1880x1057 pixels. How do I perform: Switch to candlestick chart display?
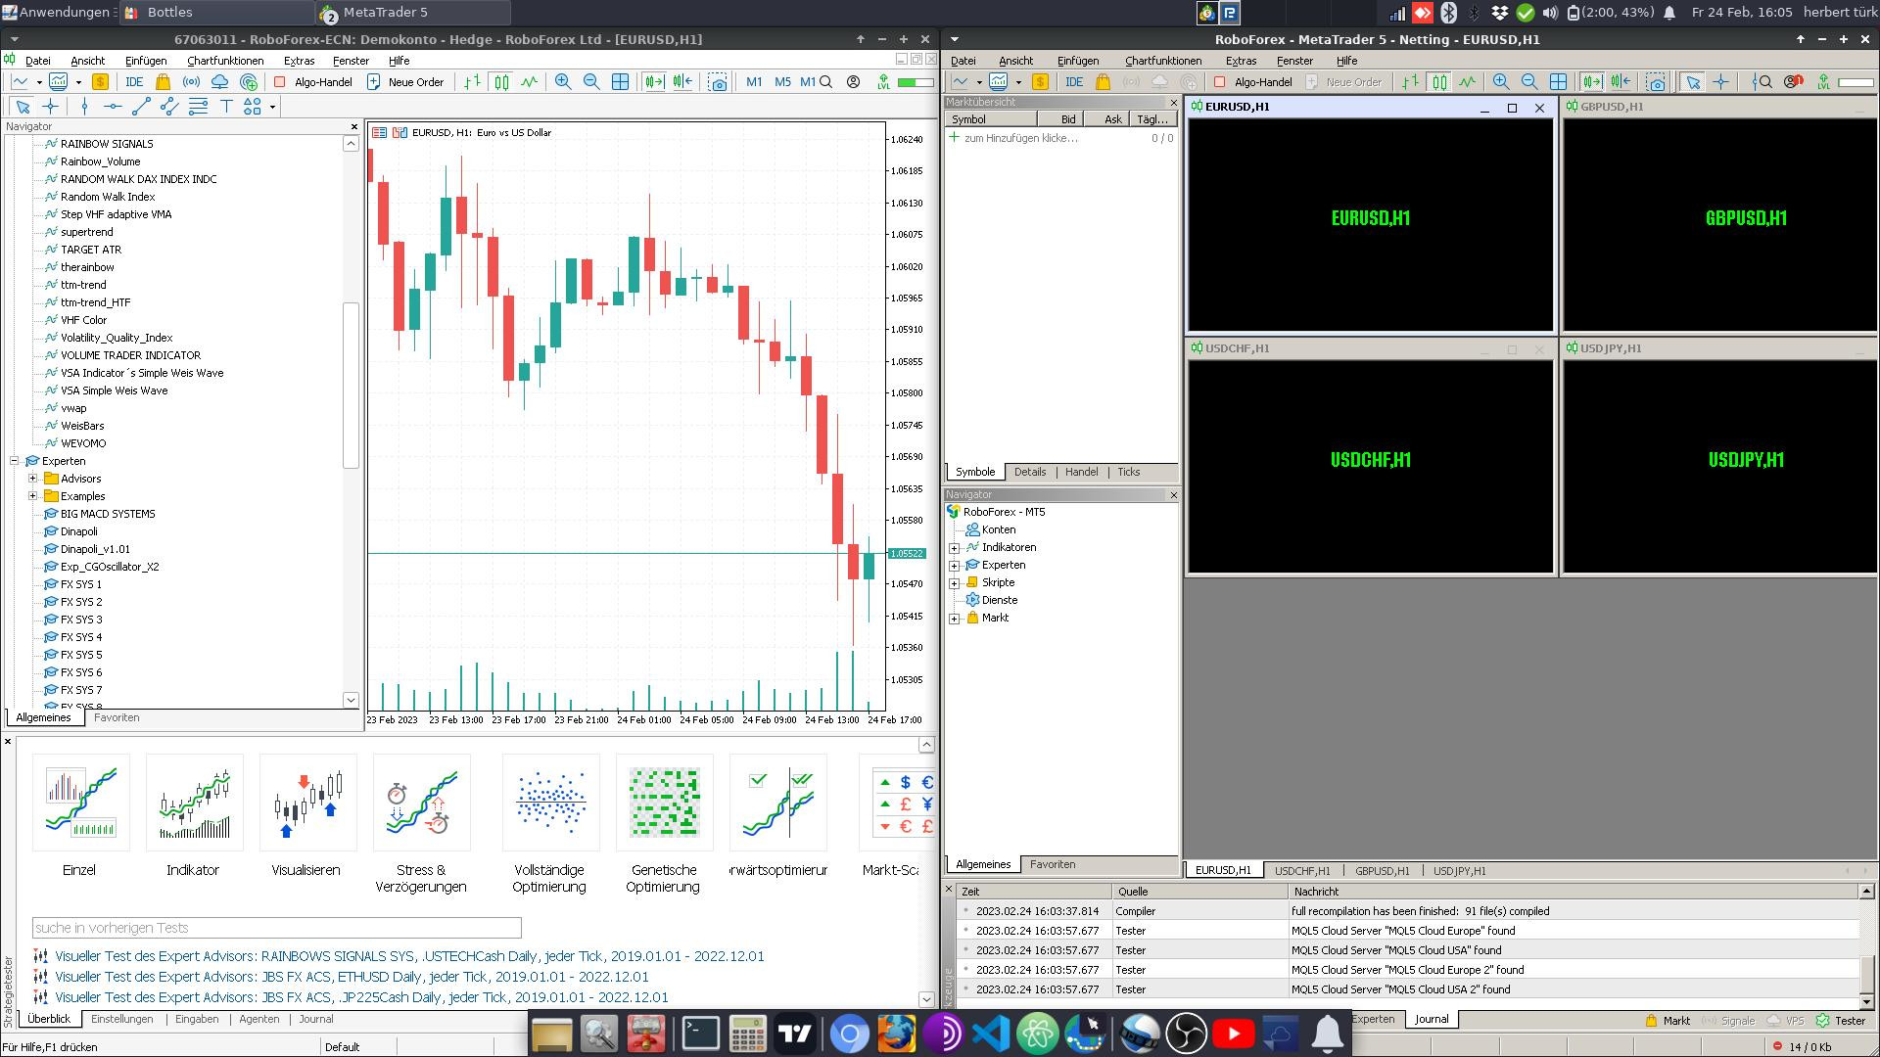click(501, 82)
